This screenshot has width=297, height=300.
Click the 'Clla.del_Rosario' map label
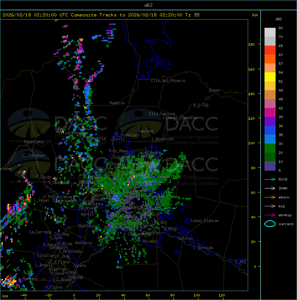click(168, 81)
